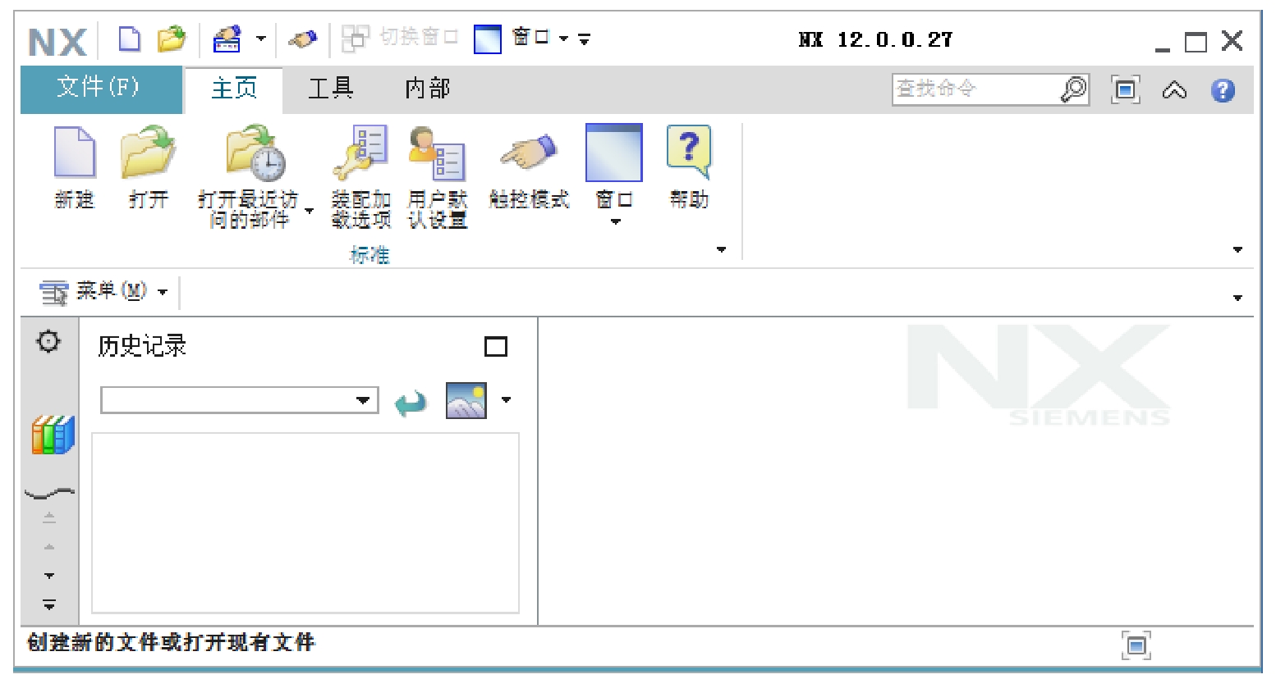Click the Open folder icon in quick access toolbar
The width and height of the screenshot is (1276, 679).
pos(172,39)
